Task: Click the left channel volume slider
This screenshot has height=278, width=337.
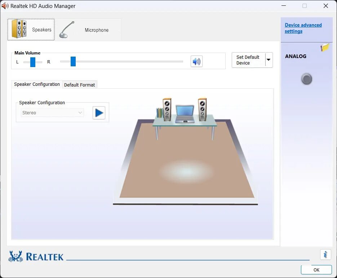Action: tap(33, 62)
